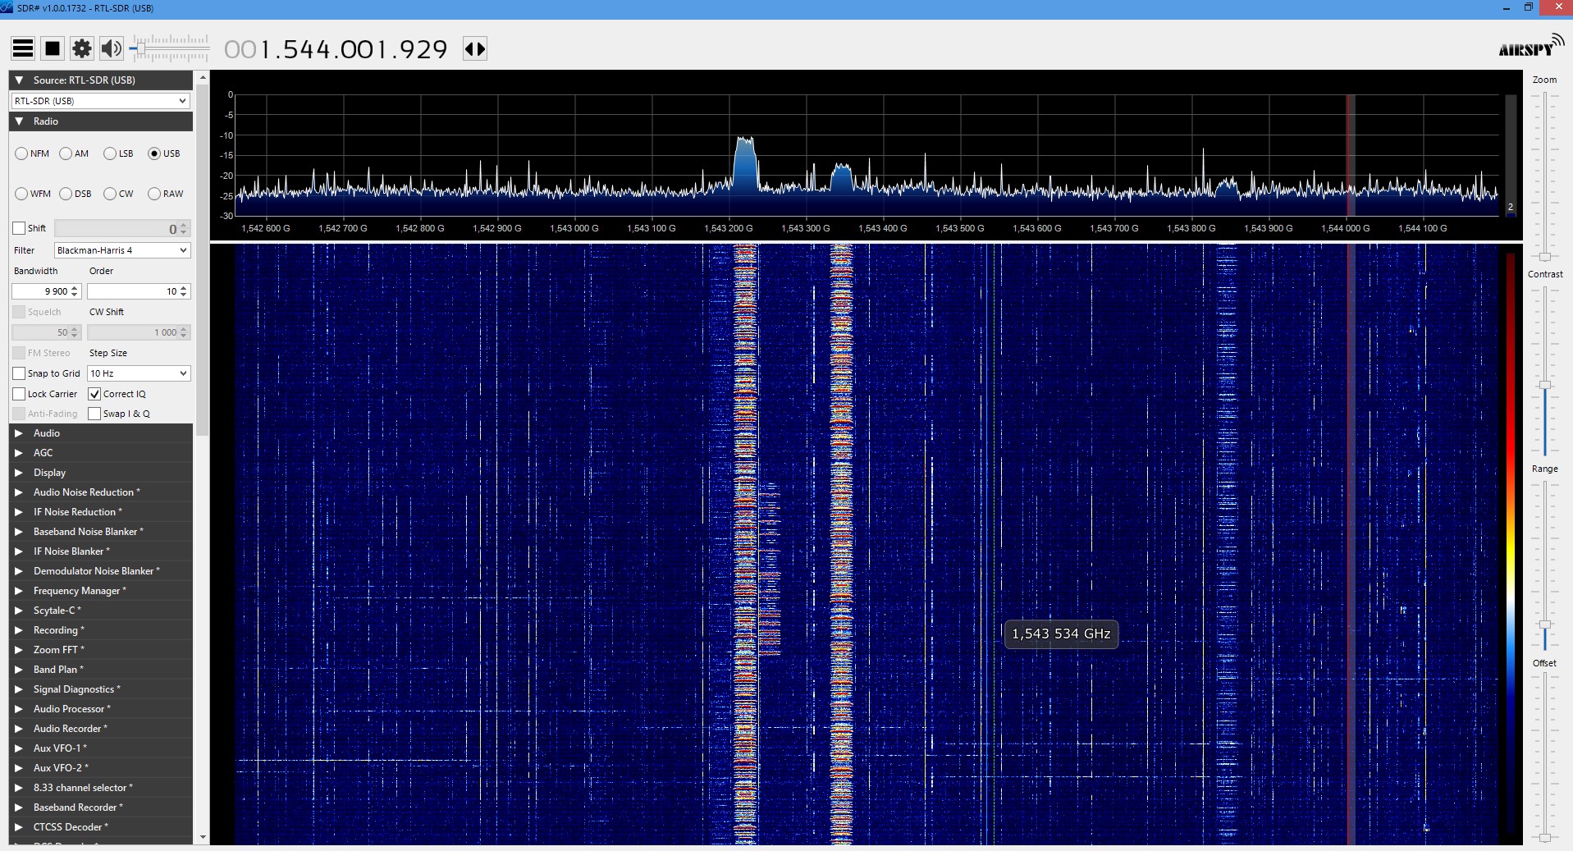Adjust the Zoom slider
Screen dimensions: 1573x851
[1545, 257]
